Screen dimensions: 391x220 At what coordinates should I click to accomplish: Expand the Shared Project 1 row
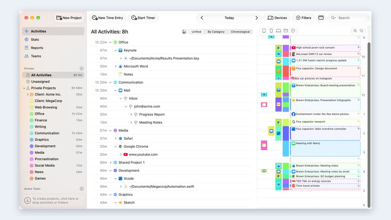coord(110,162)
